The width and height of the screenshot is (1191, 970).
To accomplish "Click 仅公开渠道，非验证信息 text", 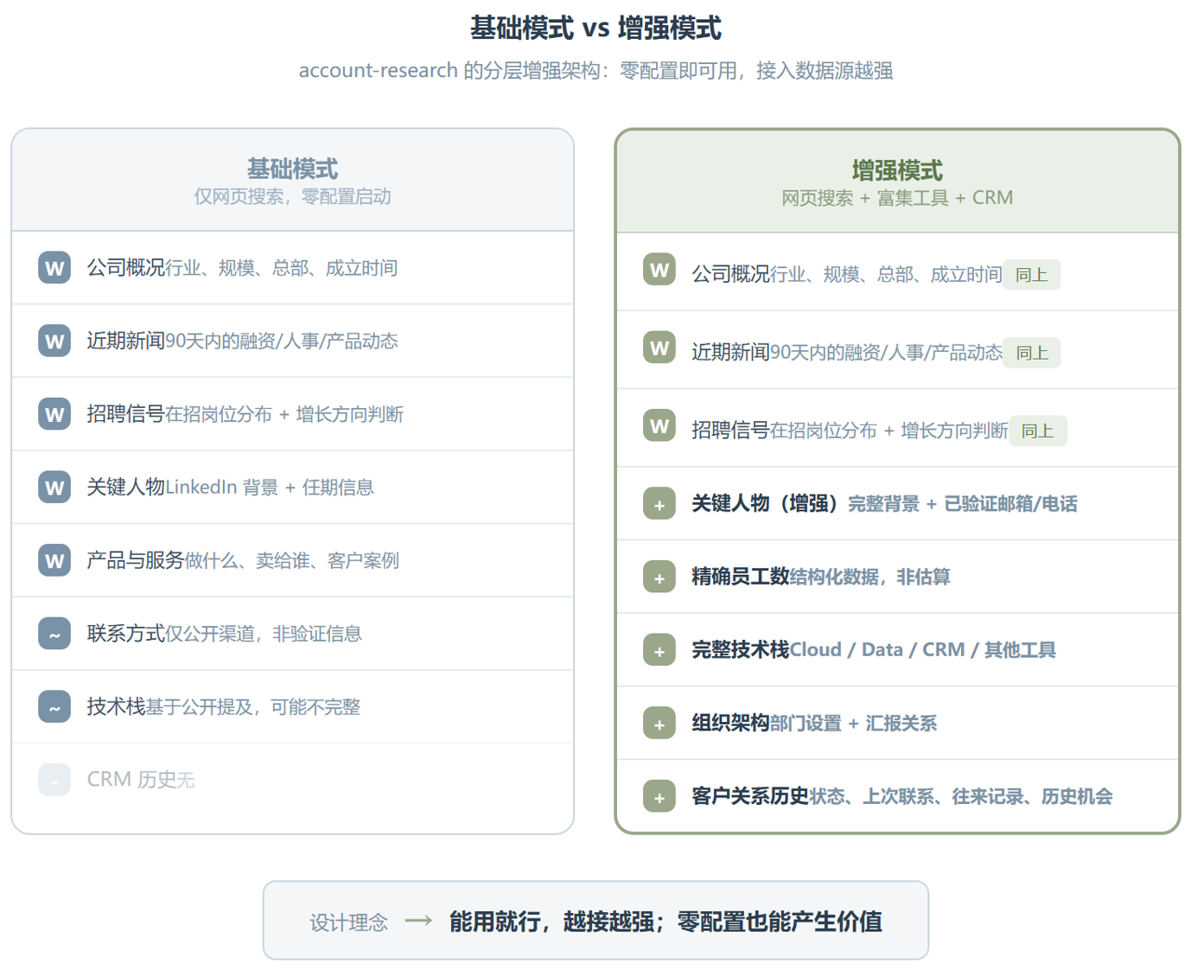I will pyautogui.click(x=264, y=634).
